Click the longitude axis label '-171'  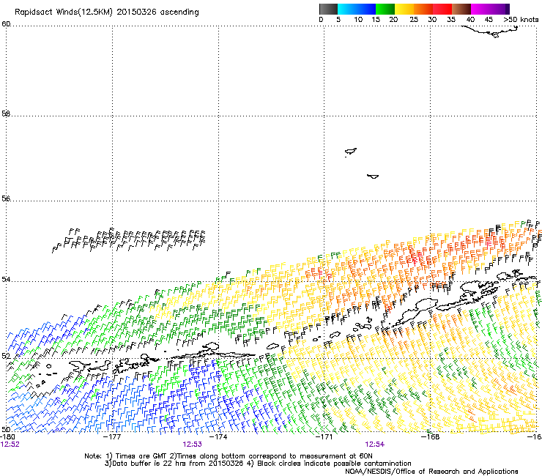(x=324, y=437)
